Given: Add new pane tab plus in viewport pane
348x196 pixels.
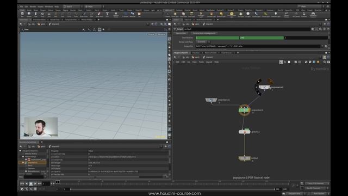Looking at the screenshot, I should [x=98, y=20].
